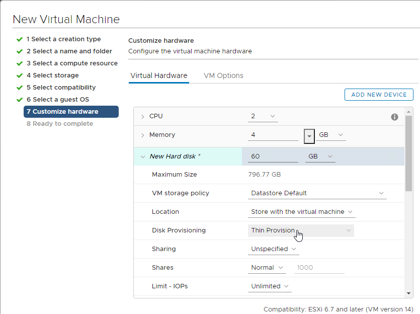The height and width of the screenshot is (314, 420).
Task: Click the Maximum Size value 796.77 GB
Action: click(265, 175)
